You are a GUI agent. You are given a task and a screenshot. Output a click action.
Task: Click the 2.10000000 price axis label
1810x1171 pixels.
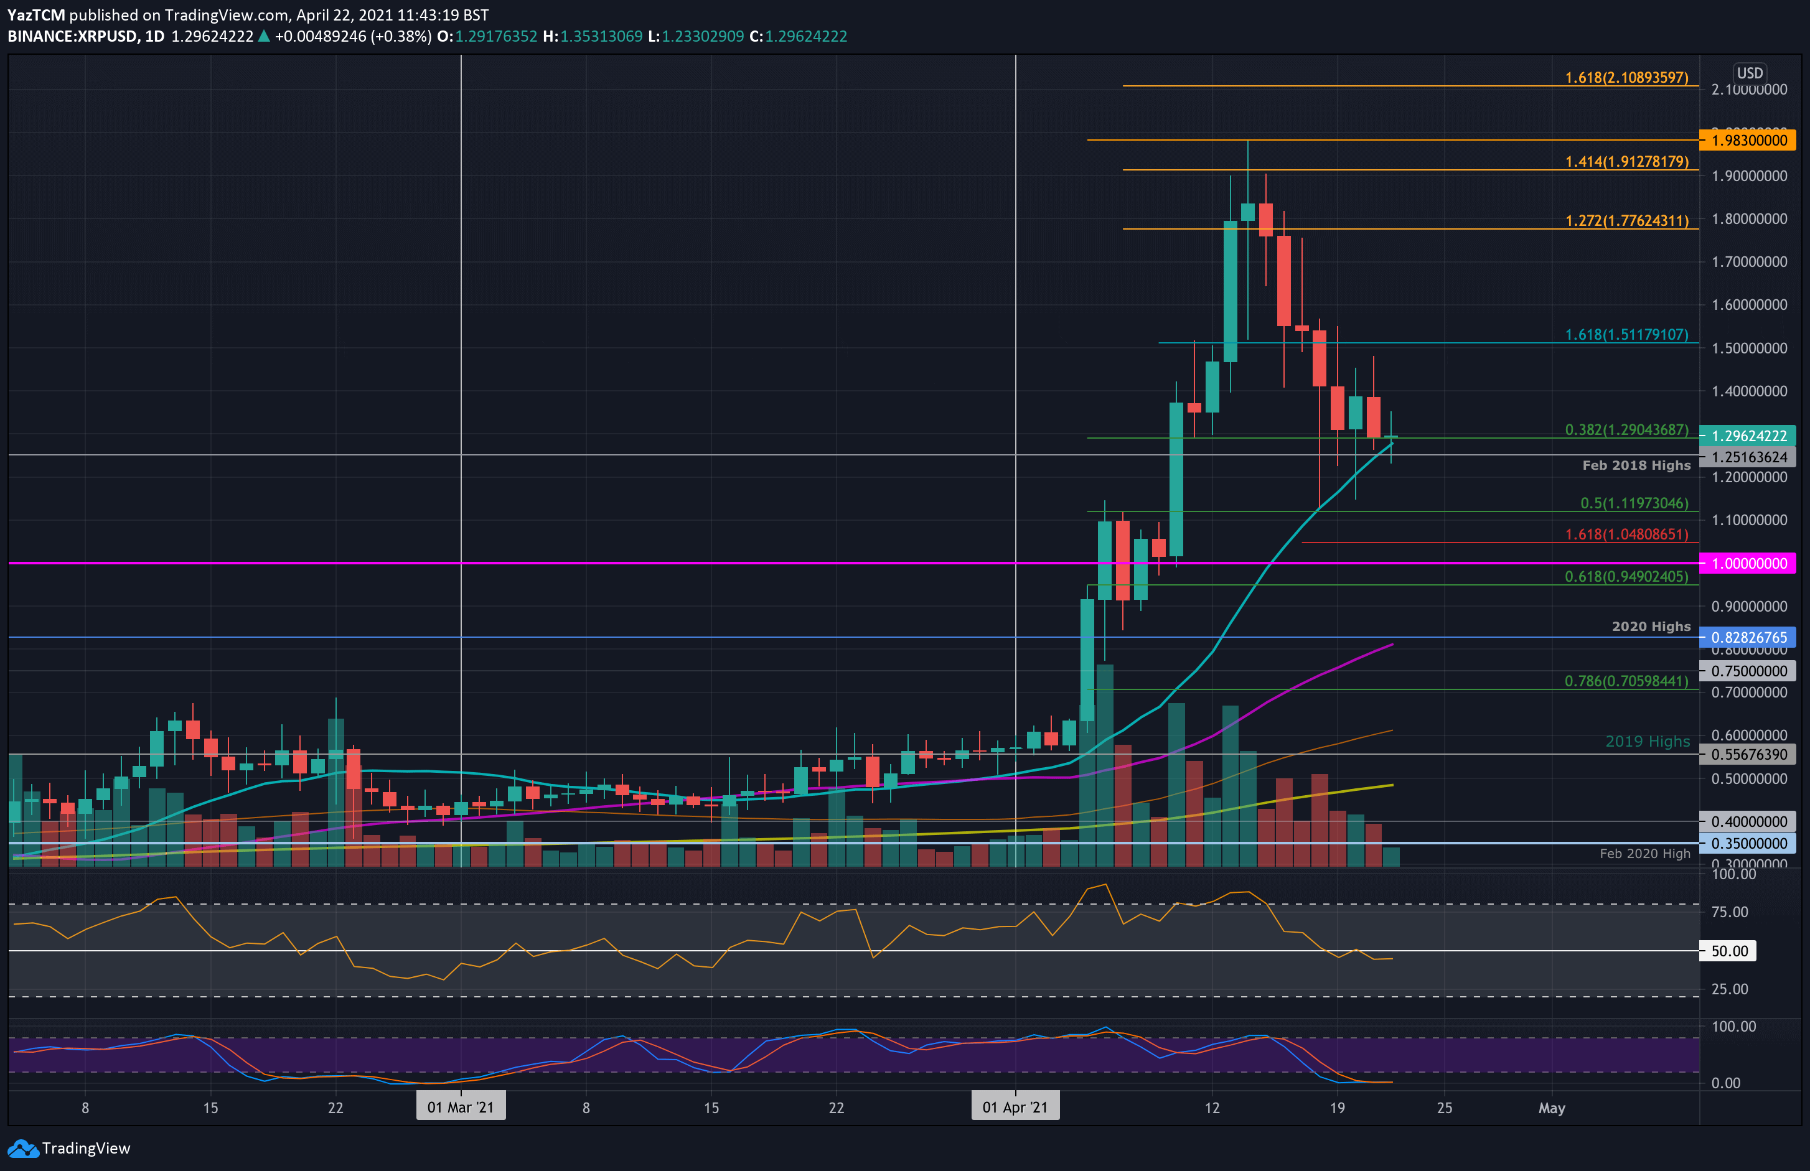click(x=1749, y=90)
